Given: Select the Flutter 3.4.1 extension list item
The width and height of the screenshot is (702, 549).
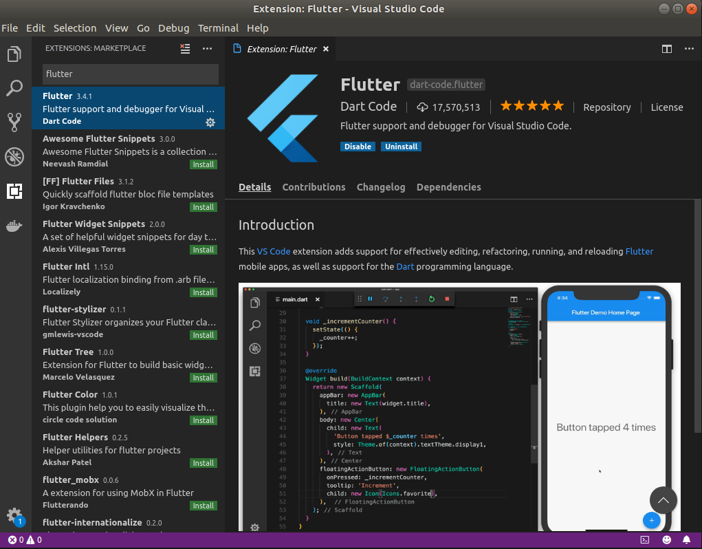Looking at the screenshot, I should (128, 108).
